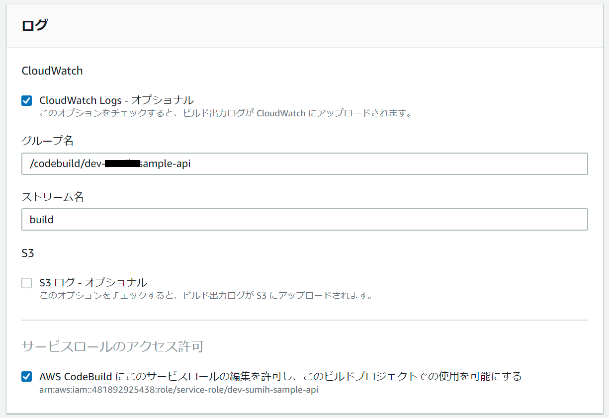The height and width of the screenshot is (418, 609).
Task: Click the グループ名 field label
Action: (x=48, y=141)
